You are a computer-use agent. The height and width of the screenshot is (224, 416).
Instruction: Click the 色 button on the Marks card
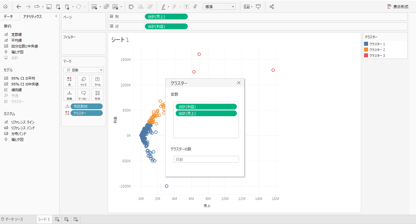point(69,81)
